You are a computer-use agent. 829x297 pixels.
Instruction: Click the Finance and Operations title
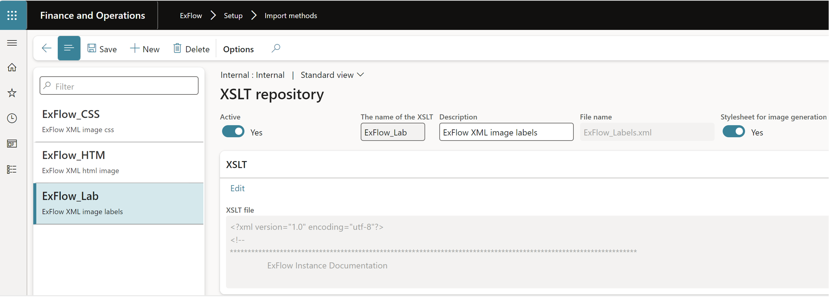pos(92,15)
